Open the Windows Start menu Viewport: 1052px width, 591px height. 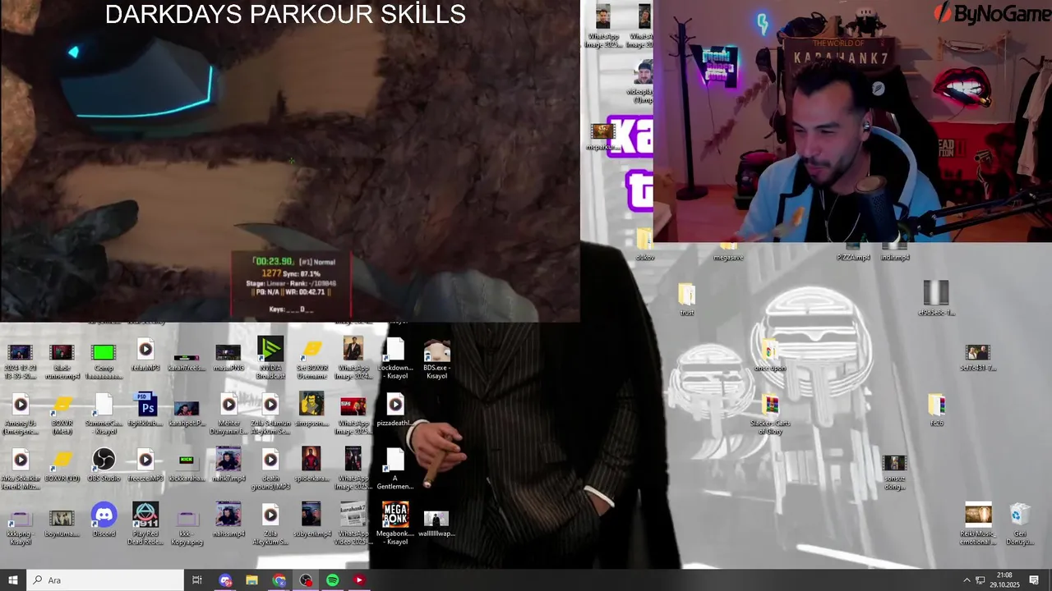[13, 580]
